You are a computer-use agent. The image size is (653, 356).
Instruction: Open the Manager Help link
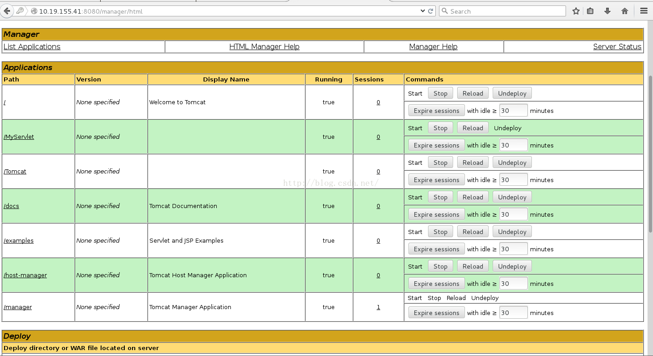434,46
